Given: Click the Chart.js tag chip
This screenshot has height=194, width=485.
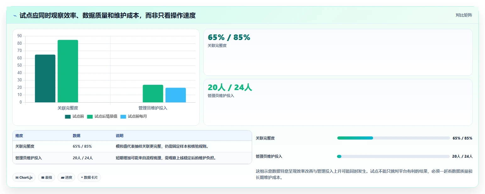Looking at the screenshot, I should (24, 177).
